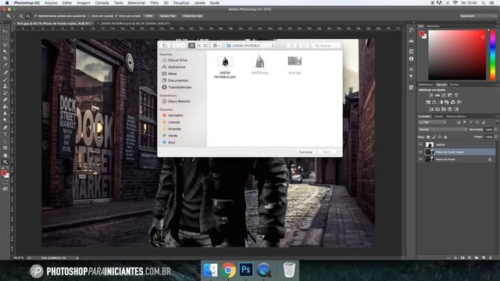
Task: Switch to the Amostras tab
Action: [x=433, y=26]
